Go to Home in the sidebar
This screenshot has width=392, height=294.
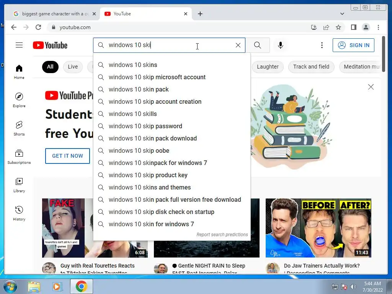point(19,72)
